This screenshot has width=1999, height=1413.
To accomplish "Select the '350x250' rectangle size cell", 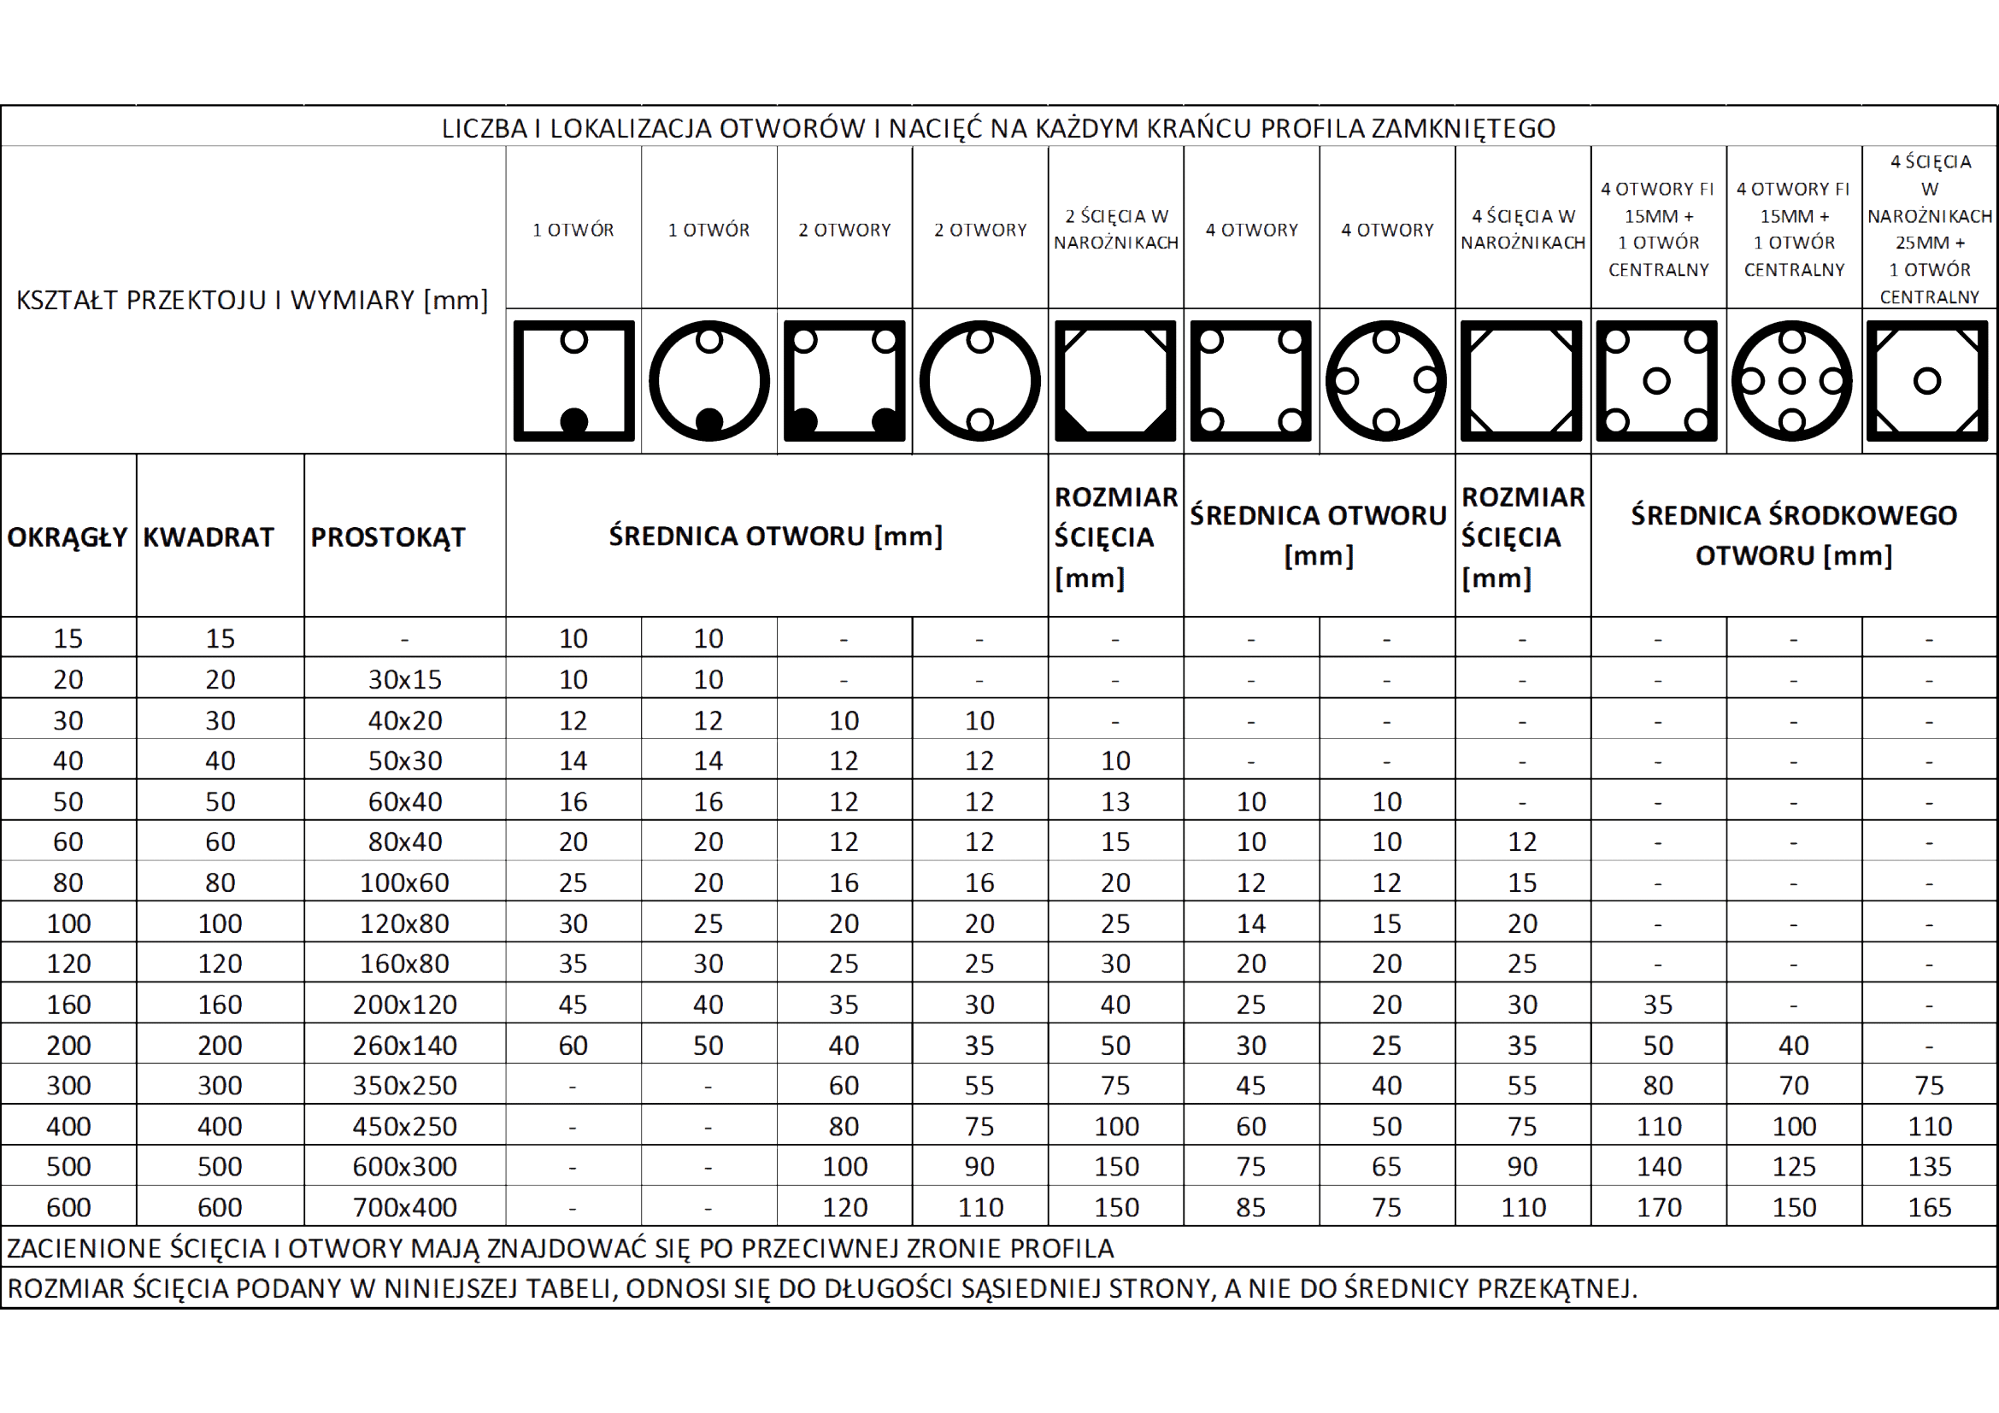I will pos(405,1085).
